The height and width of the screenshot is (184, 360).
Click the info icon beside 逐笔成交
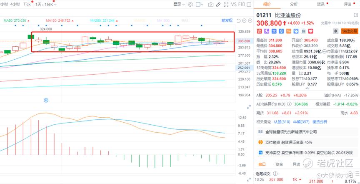(x=275, y=174)
